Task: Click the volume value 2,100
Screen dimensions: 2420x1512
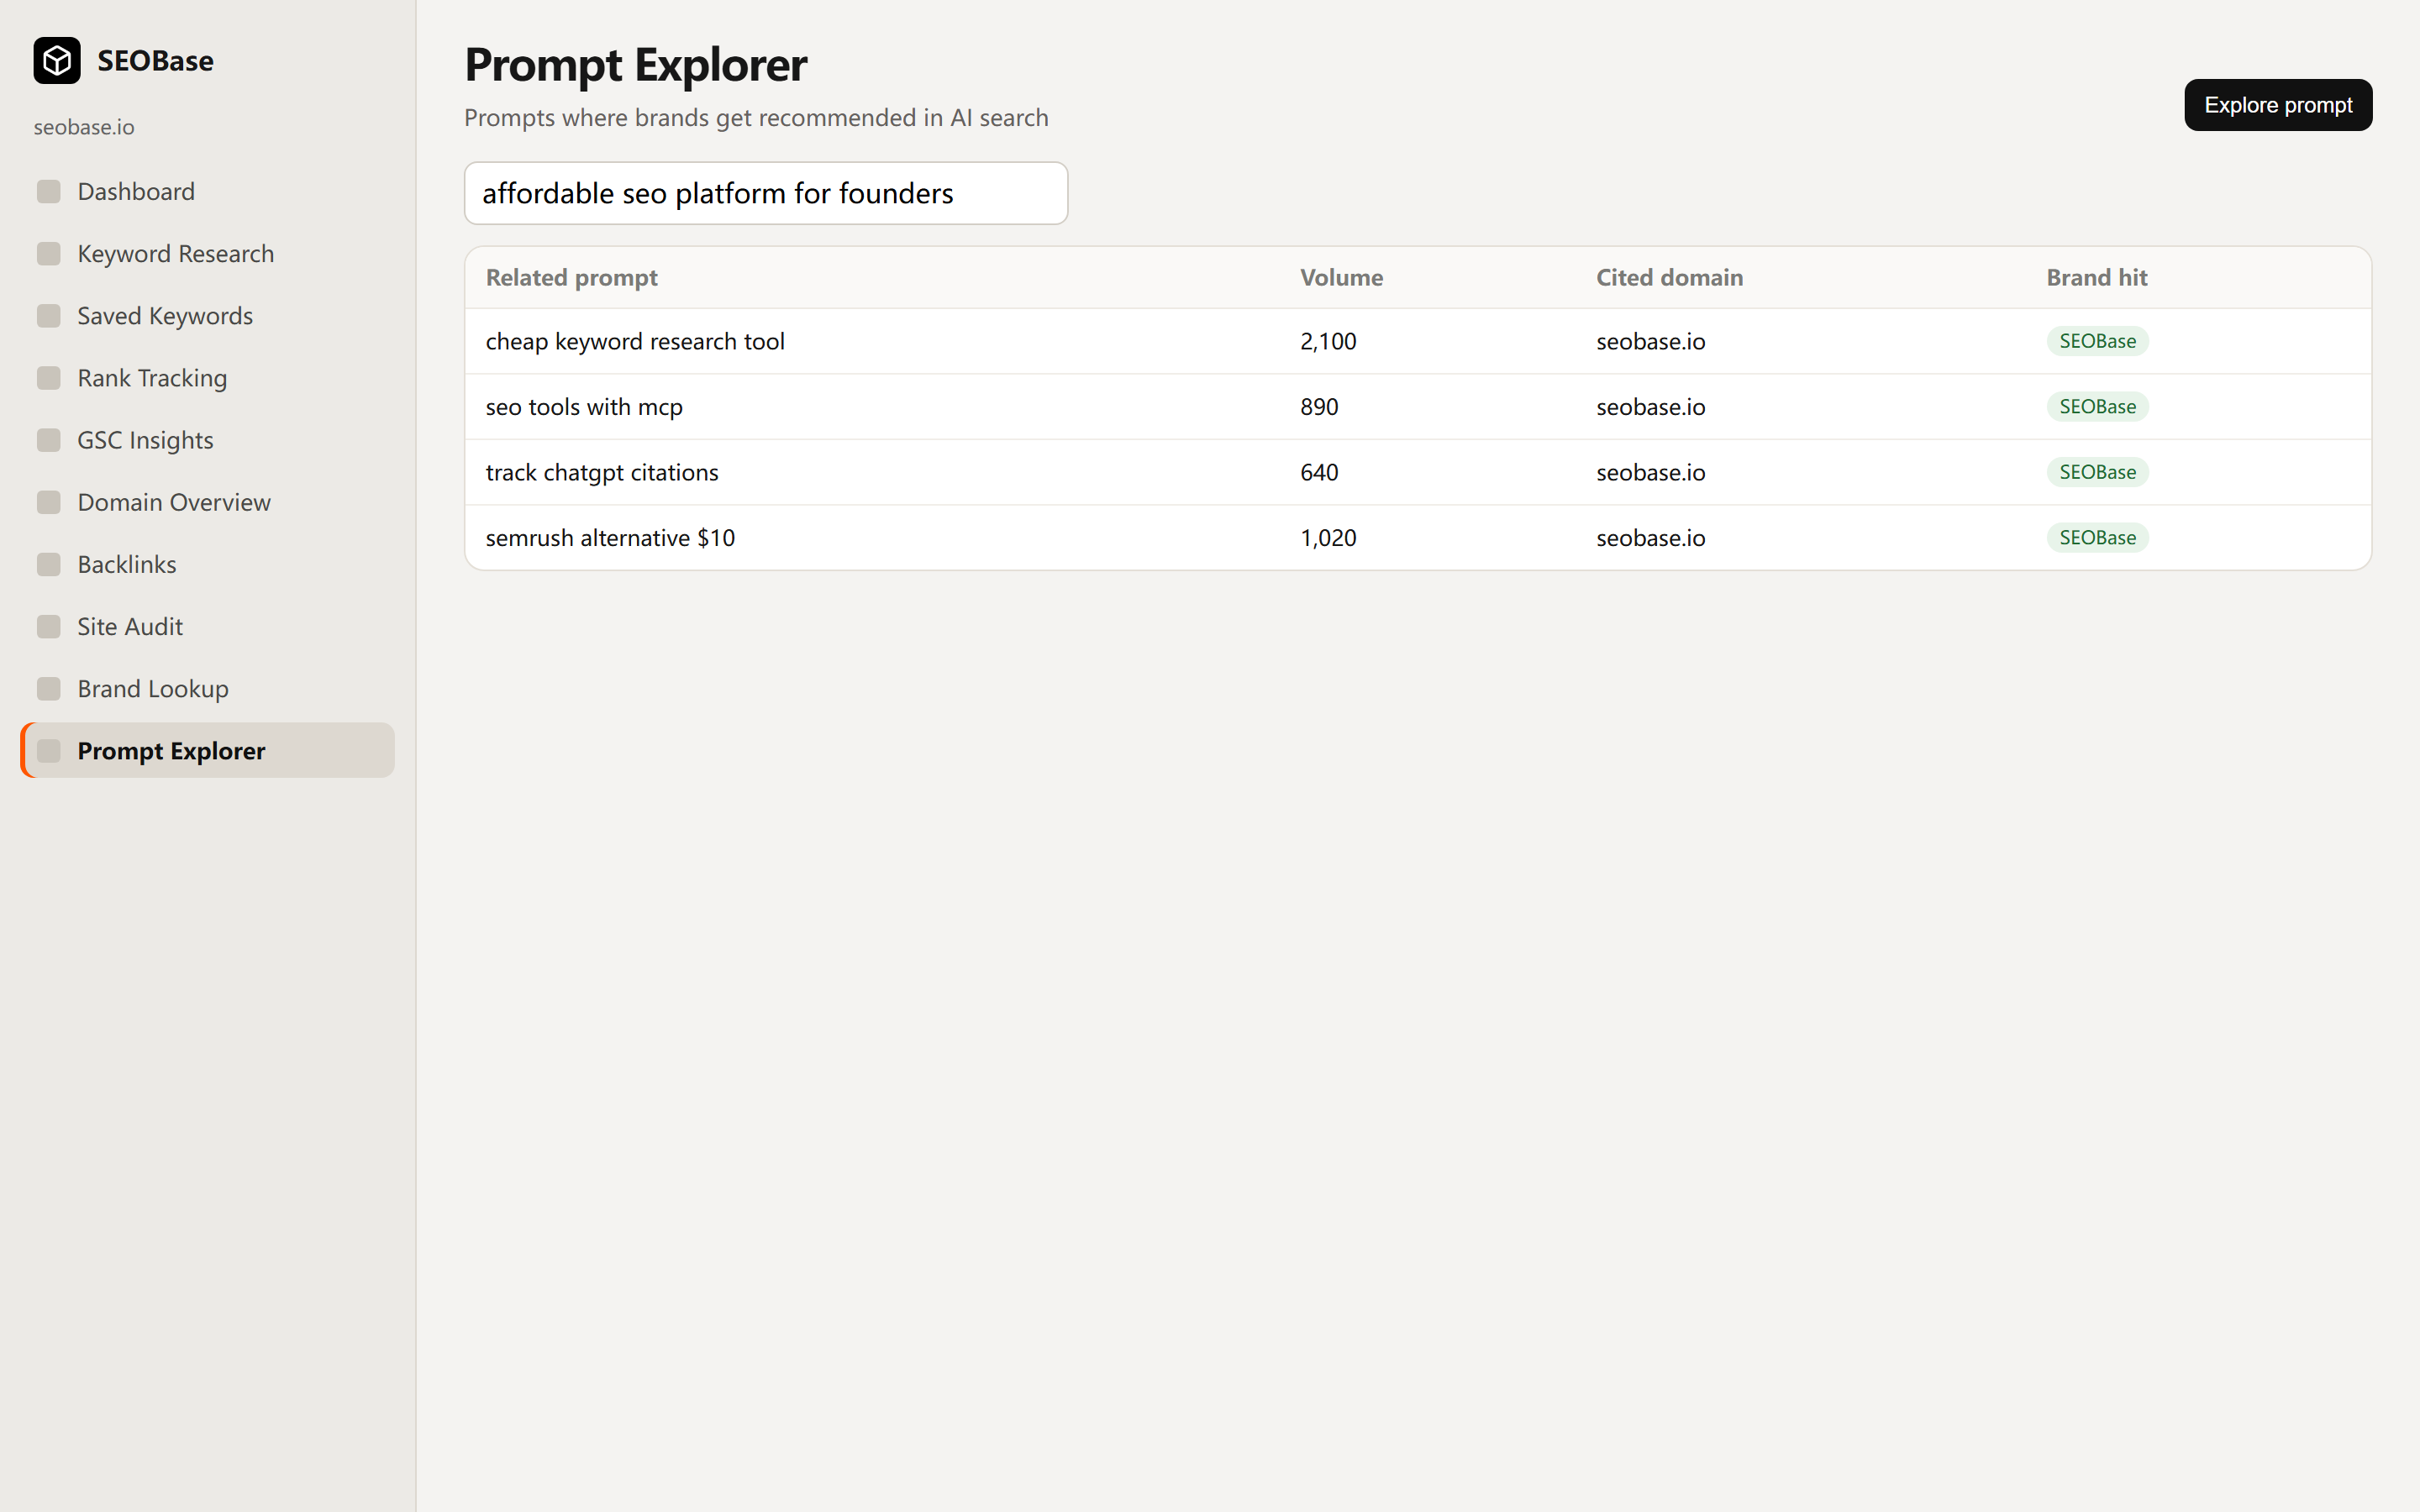Action: 1328,341
